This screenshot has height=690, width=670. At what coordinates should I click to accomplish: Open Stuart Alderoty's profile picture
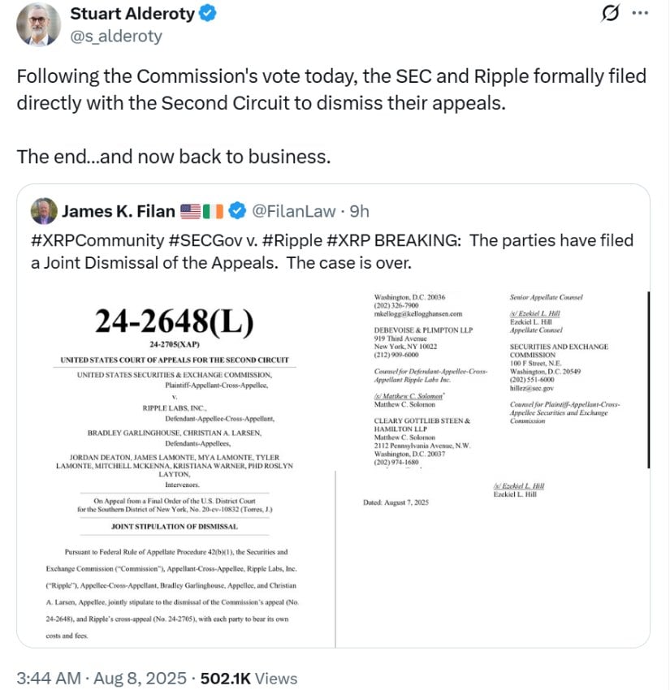click(x=38, y=24)
